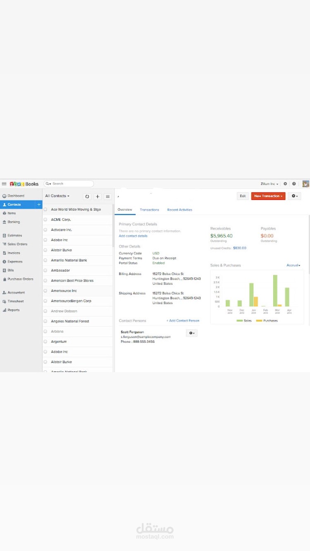The height and width of the screenshot is (551, 310).
Task: Open the Ambasador contact row
Action: (x=78, y=270)
